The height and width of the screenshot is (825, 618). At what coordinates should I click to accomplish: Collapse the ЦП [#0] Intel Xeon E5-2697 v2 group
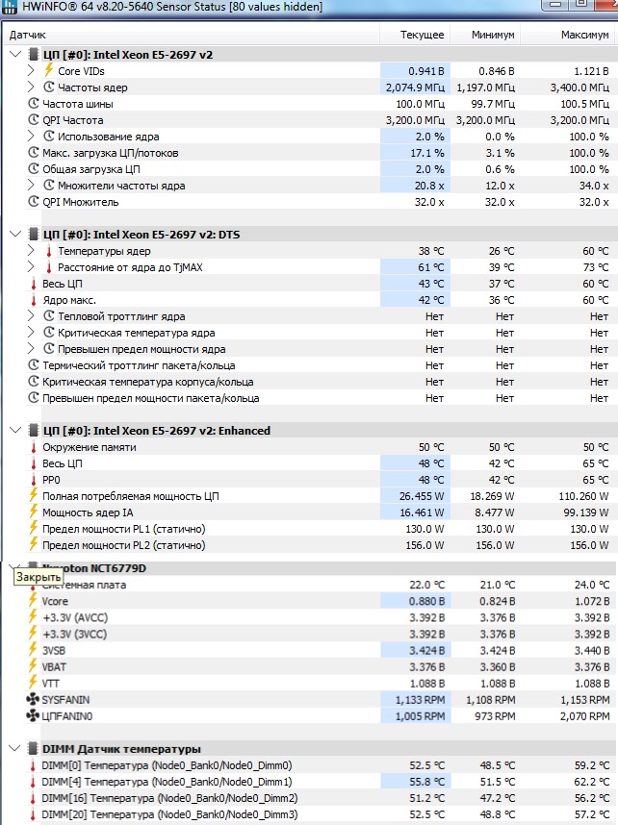(15, 54)
